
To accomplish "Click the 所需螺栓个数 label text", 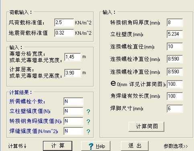I will pyautogui.click(x=27, y=102).
